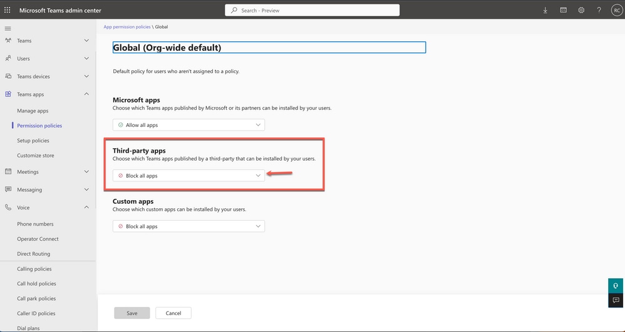This screenshot has width=625, height=332.
Task: Open the Cloud Shell header icon
Action: [x=563, y=11]
